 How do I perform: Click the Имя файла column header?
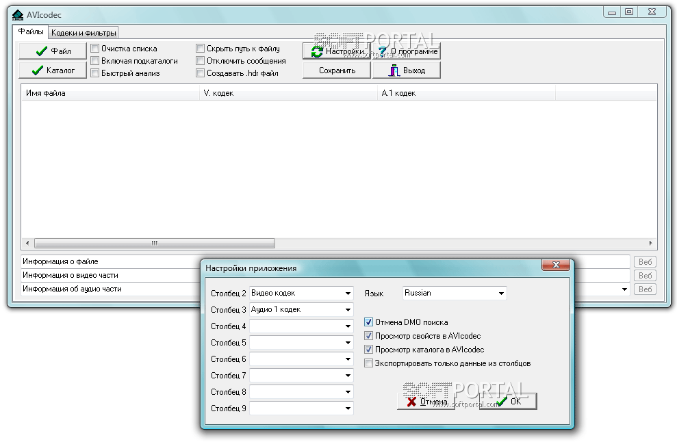pyautogui.click(x=110, y=93)
